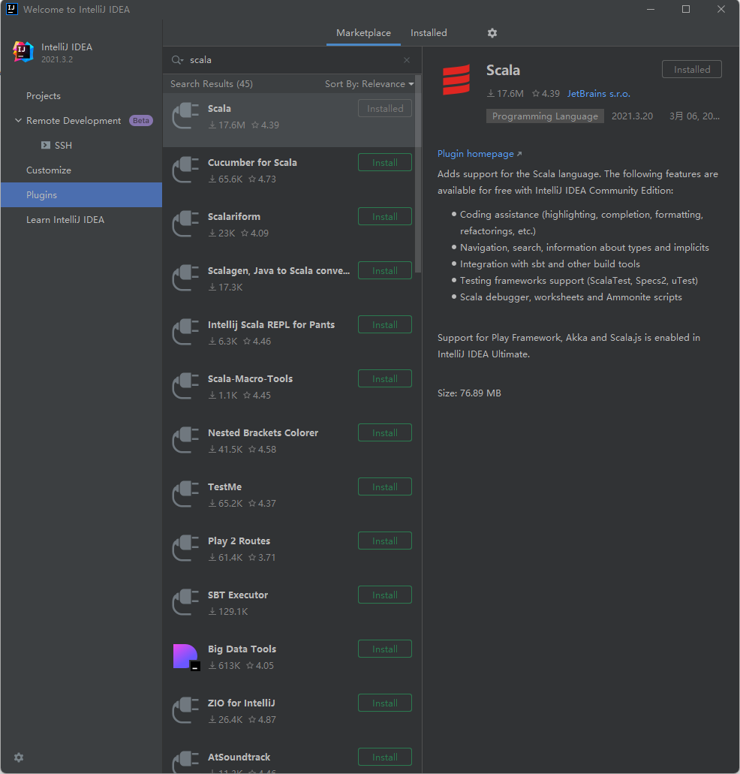Click the Beta badge
This screenshot has height=774, width=740.
click(x=141, y=120)
